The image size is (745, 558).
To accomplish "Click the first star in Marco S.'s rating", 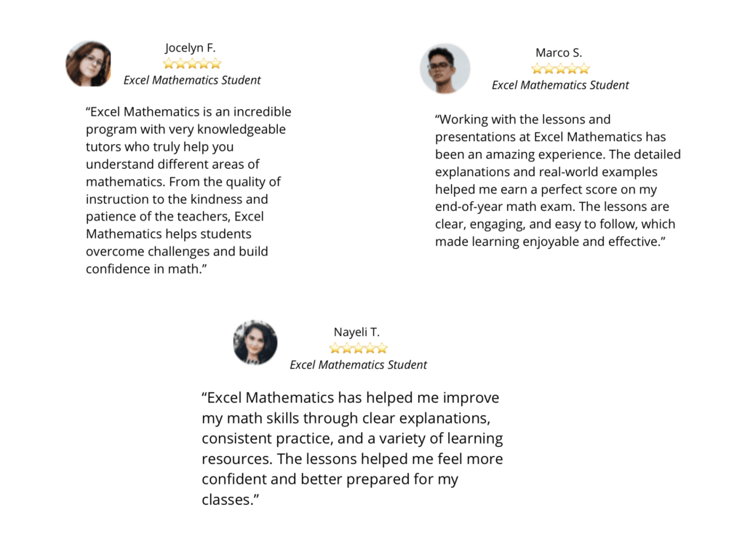I will (x=537, y=69).
